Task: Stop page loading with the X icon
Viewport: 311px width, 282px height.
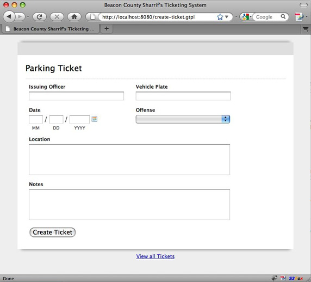Action: (x=57, y=17)
